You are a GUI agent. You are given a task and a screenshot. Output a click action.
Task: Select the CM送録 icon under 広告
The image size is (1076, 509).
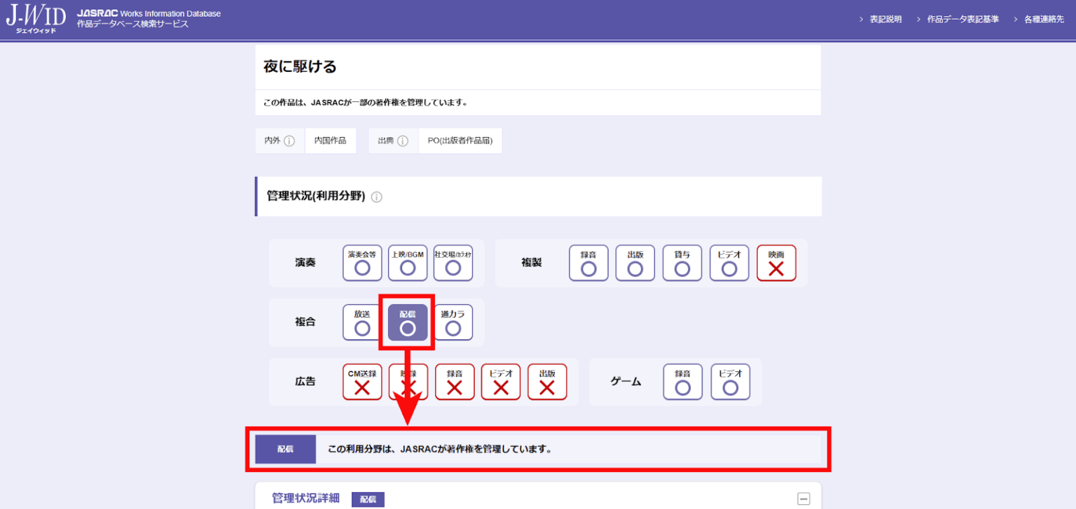coord(362,382)
